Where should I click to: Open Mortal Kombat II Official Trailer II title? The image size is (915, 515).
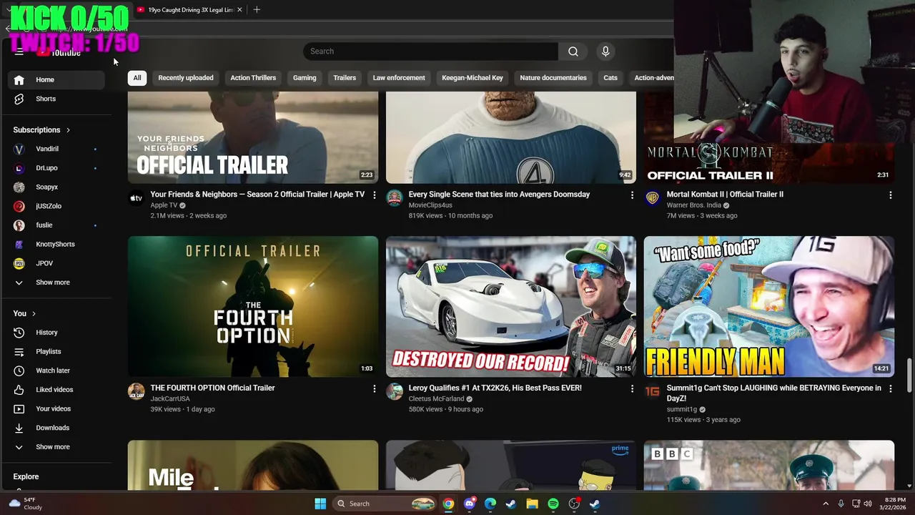point(725,195)
